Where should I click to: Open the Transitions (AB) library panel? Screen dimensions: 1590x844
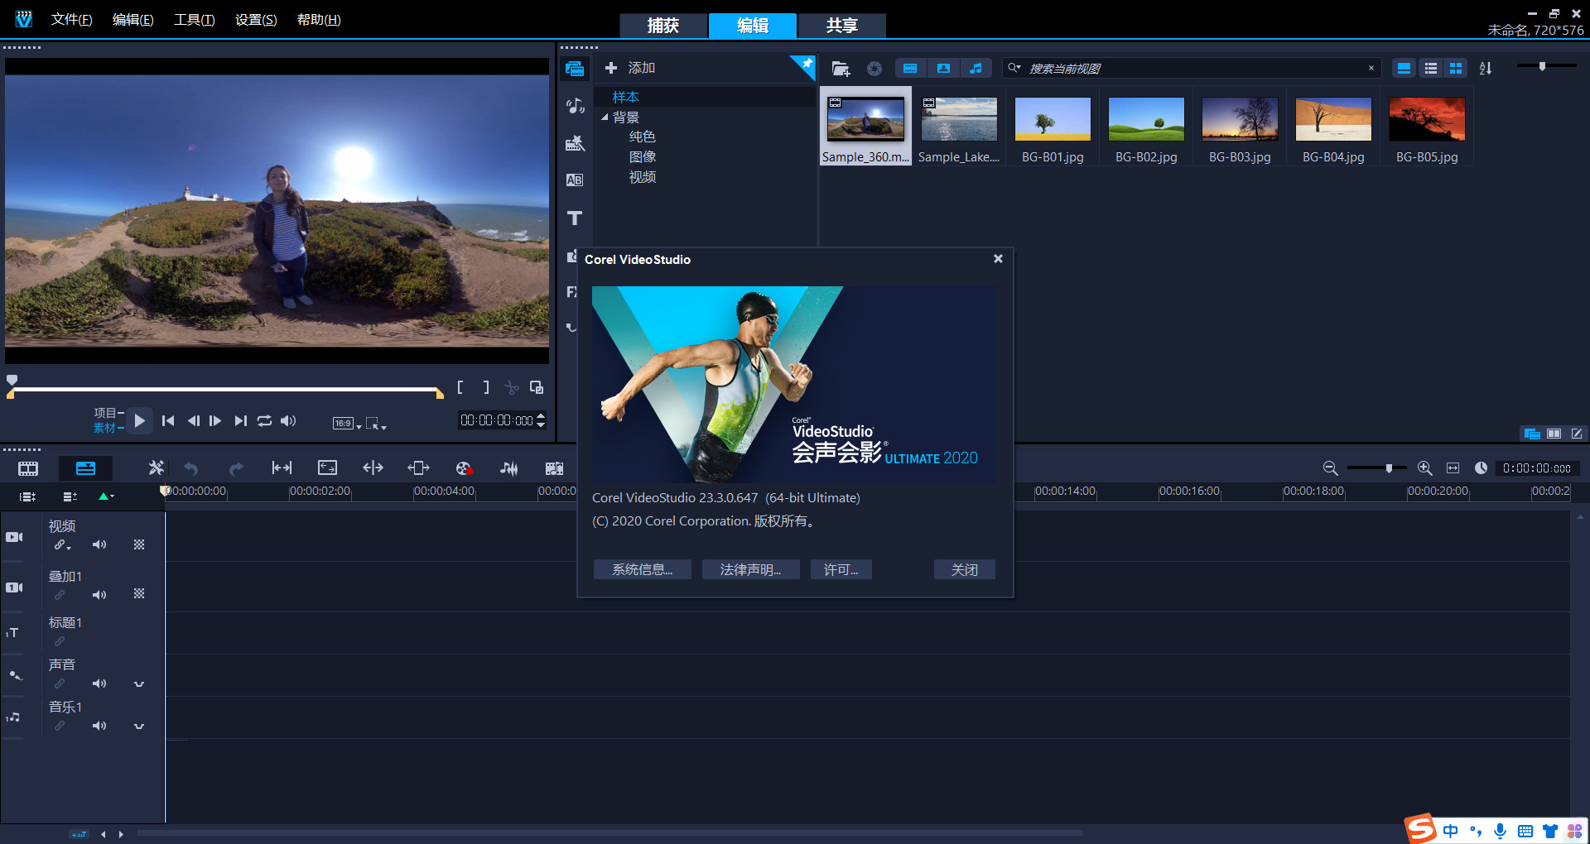click(575, 180)
